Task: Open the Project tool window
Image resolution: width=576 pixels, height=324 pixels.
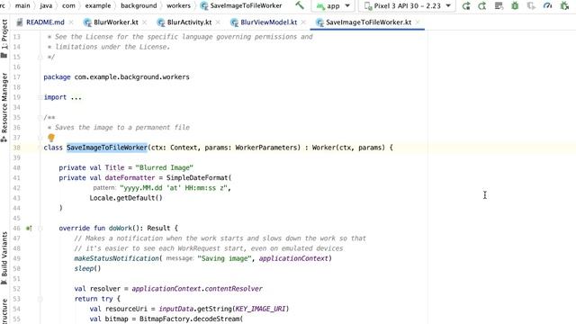Action: click(x=4, y=39)
